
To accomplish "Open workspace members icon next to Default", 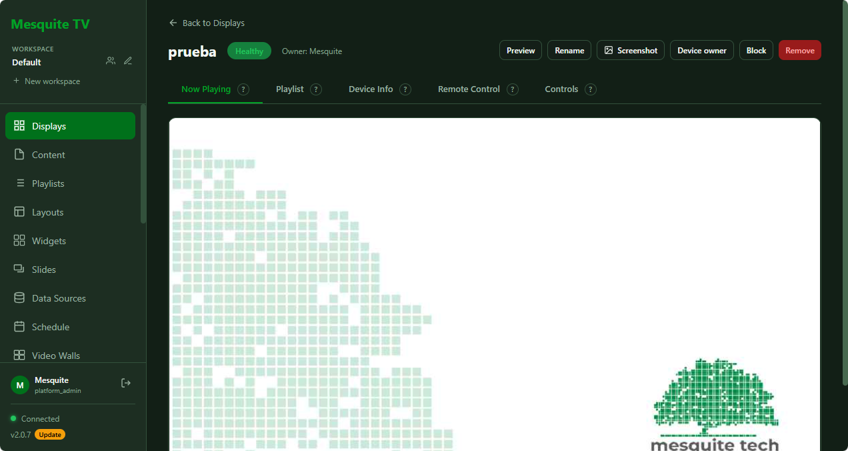I will point(111,61).
